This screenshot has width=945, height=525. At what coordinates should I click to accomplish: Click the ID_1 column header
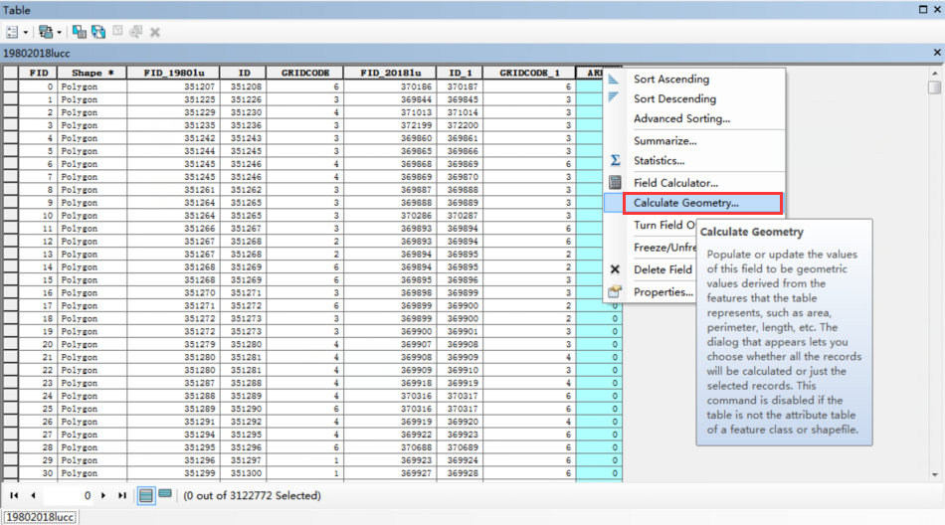(460, 73)
